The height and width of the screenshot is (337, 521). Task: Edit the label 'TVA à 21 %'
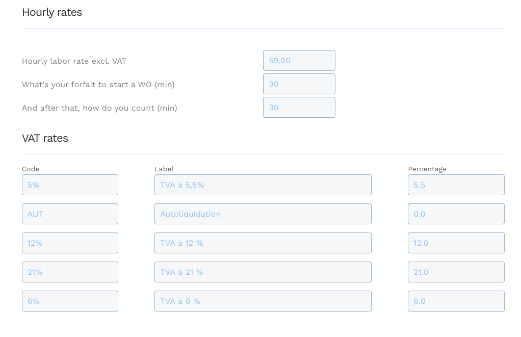click(x=263, y=272)
